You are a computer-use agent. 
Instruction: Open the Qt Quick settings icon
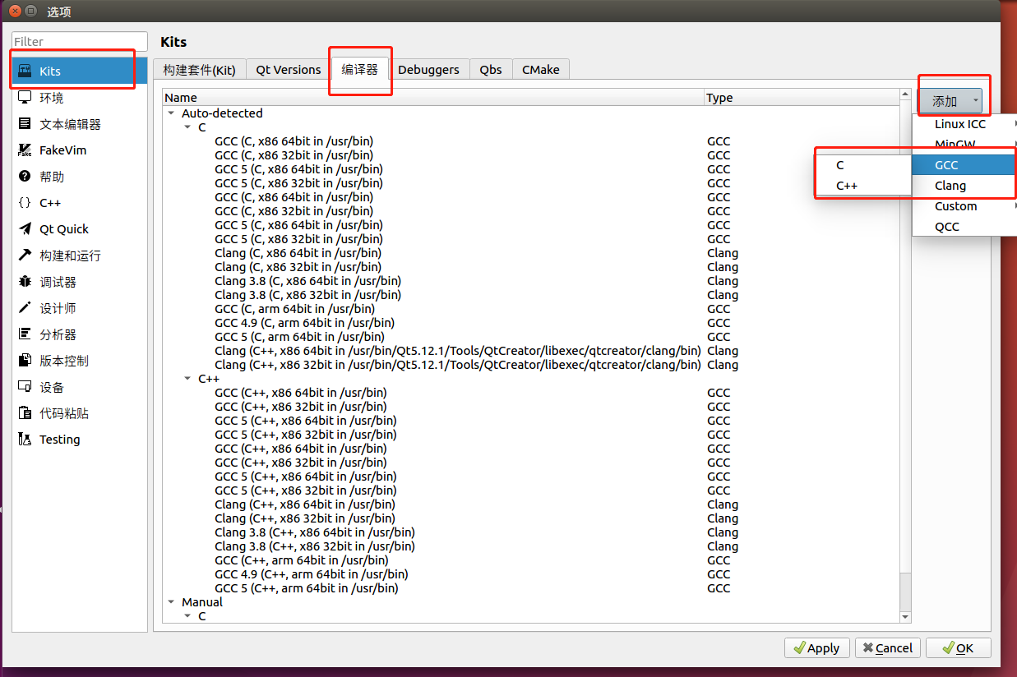(x=25, y=228)
